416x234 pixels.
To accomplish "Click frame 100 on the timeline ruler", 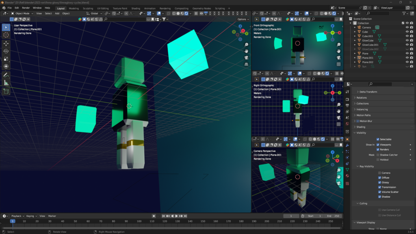I will click(139, 221).
